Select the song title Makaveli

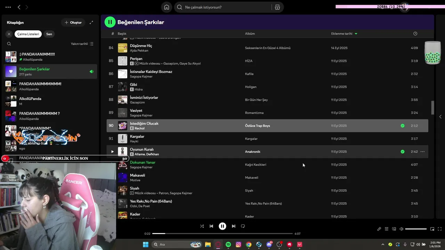coord(138,175)
